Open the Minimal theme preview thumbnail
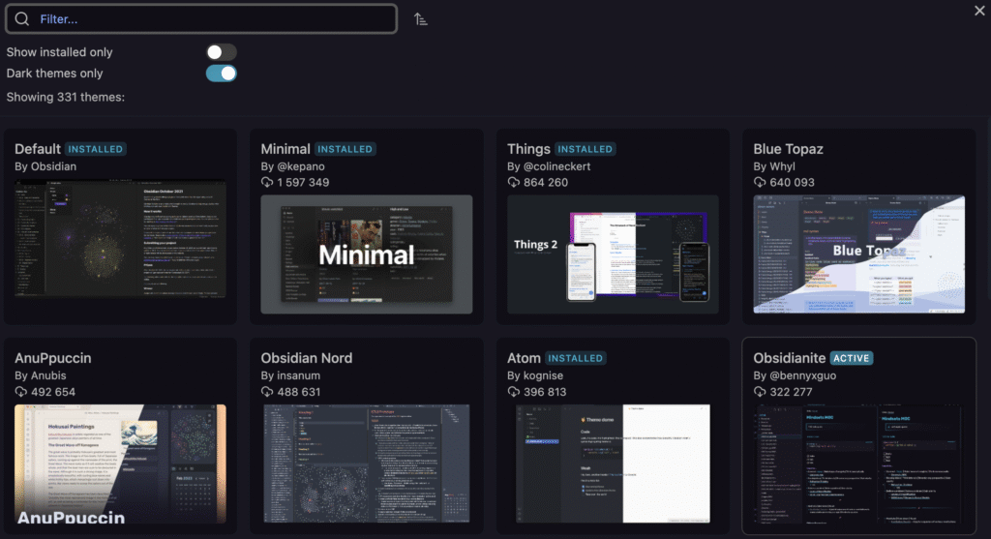This screenshot has height=539, width=991. (x=367, y=255)
